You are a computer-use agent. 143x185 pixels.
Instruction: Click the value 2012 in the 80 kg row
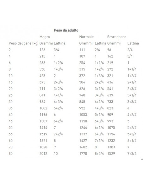(x=43, y=154)
